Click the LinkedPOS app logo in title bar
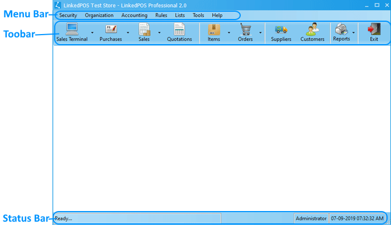The height and width of the screenshot is (225, 391). 58,5
